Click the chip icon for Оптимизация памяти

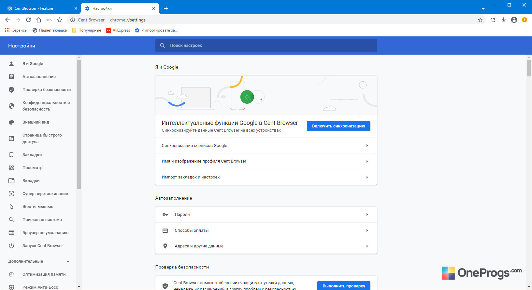tap(11, 274)
